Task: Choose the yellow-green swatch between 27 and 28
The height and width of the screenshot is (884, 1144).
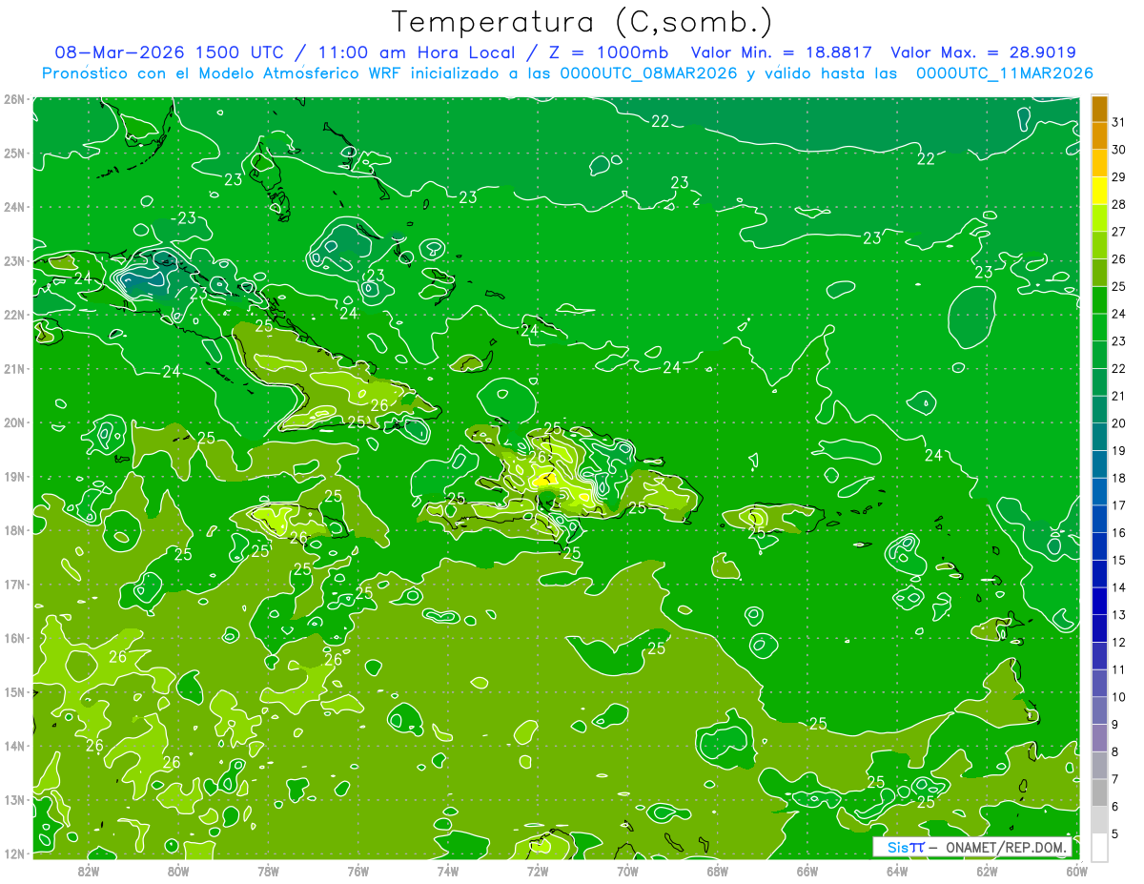Action: (1099, 218)
